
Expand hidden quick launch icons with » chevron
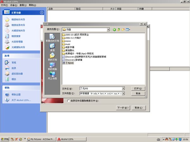click(25, 139)
